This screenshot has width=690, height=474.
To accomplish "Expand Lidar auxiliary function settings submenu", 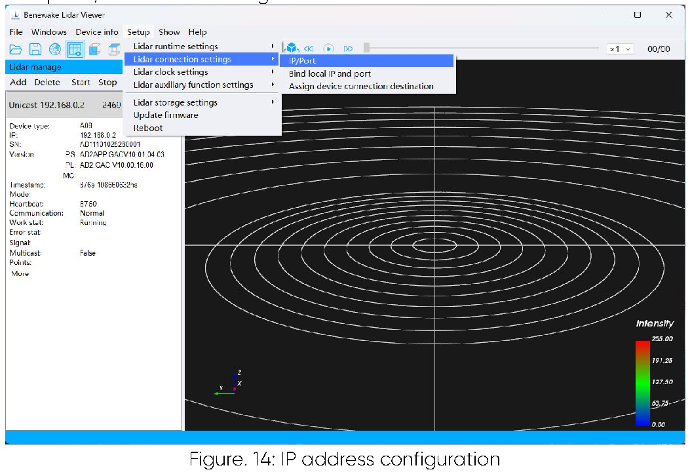I will 203,85.
